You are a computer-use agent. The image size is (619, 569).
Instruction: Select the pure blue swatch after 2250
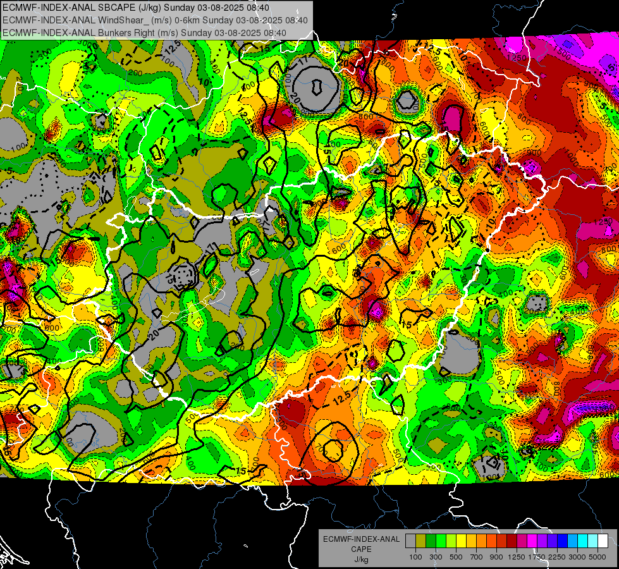click(563, 541)
